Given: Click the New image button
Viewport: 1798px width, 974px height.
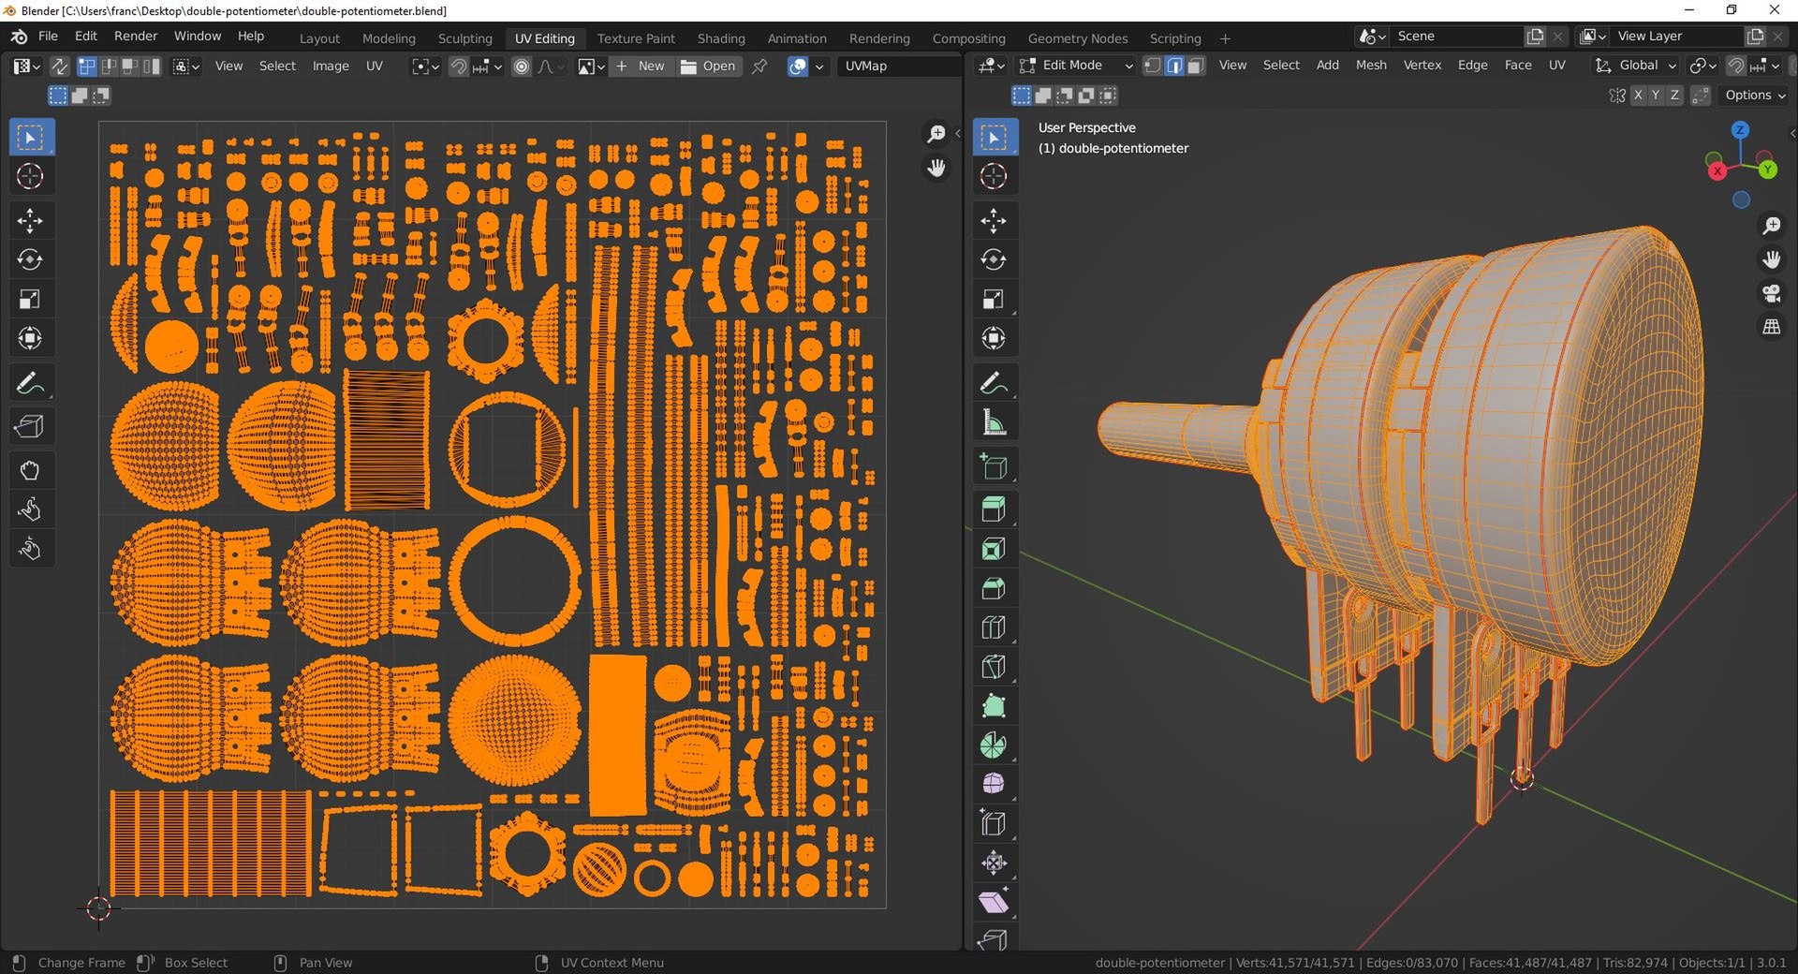Looking at the screenshot, I should [641, 66].
